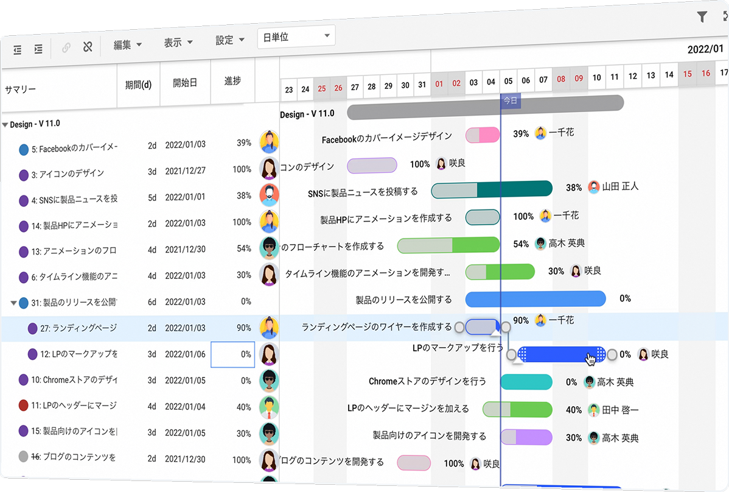Click the indent task icon in toolbar

tap(38, 49)
